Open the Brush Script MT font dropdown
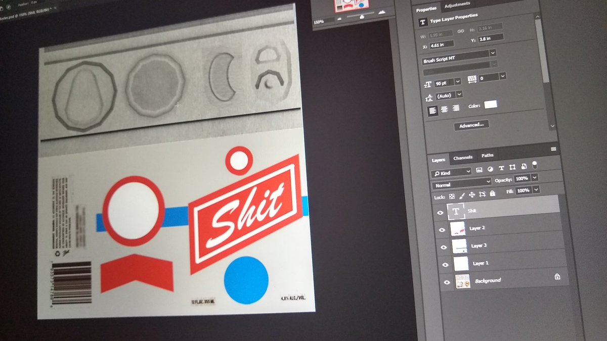607x341 pixels. [x=493, y=53]
